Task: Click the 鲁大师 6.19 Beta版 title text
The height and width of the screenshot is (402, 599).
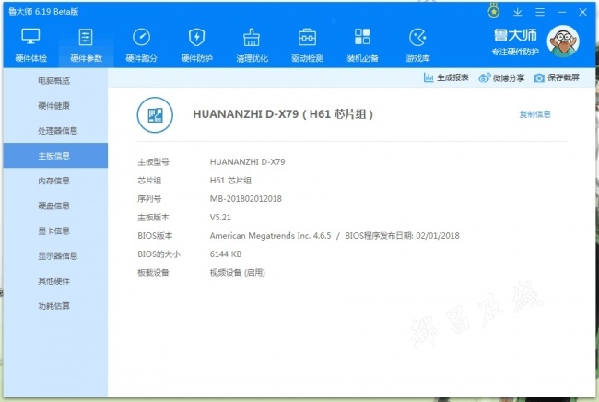Action: click(43, 12)
